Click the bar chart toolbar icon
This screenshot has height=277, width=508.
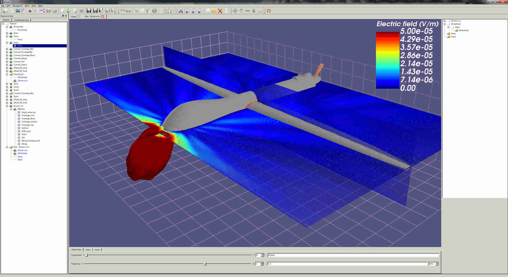(x=30, y=11)
